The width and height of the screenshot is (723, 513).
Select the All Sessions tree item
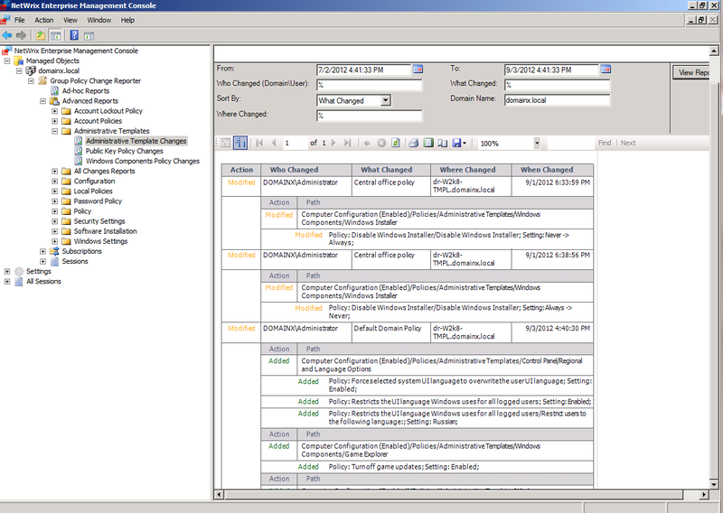pos(43,282)
